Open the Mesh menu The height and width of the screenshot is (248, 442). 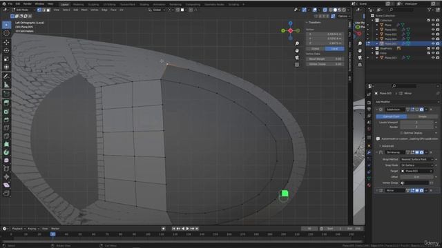coord(84,10)
